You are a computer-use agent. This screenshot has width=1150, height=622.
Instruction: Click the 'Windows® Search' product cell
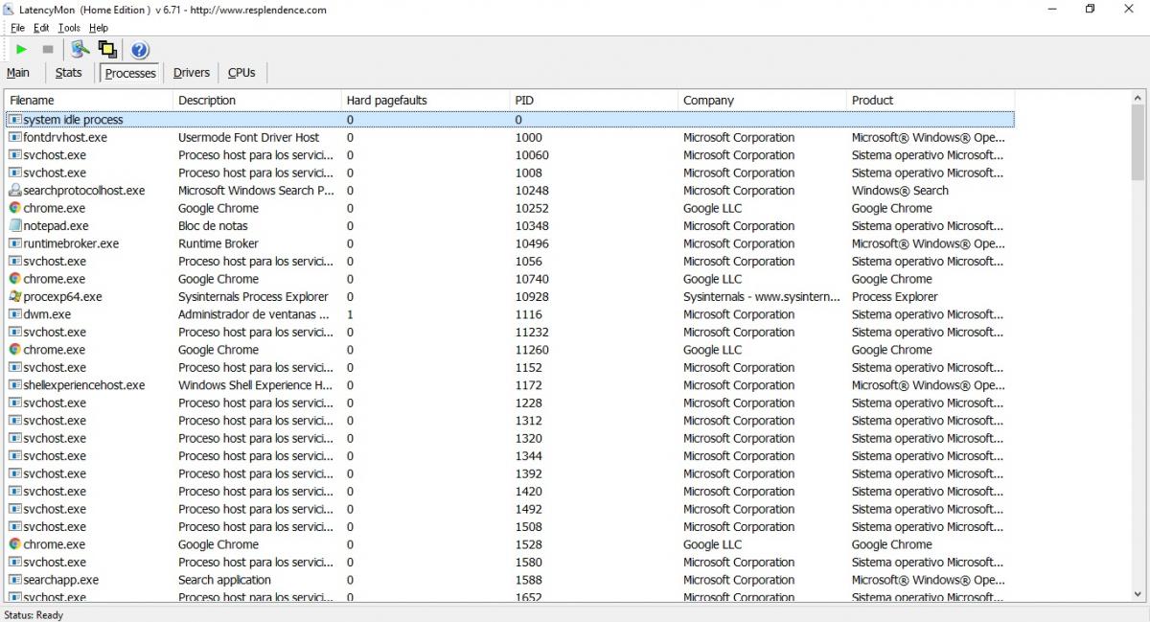coord(900,191)
